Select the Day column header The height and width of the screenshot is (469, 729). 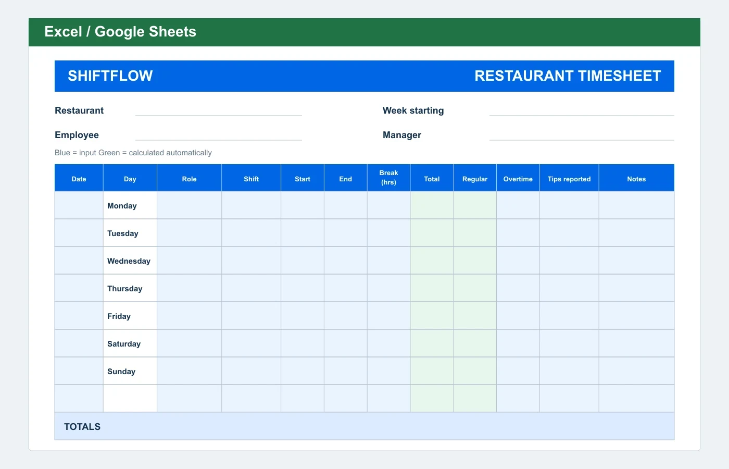[130, 178]
